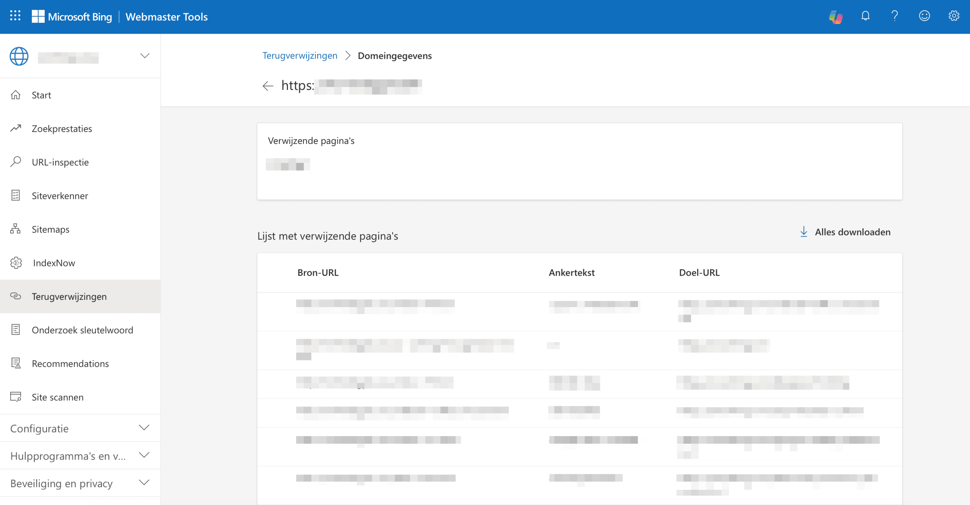Viewport: 970px width, 505px height.
Task: Select Terugverwijzingen in the sidebar
Action: coord(80,296)
